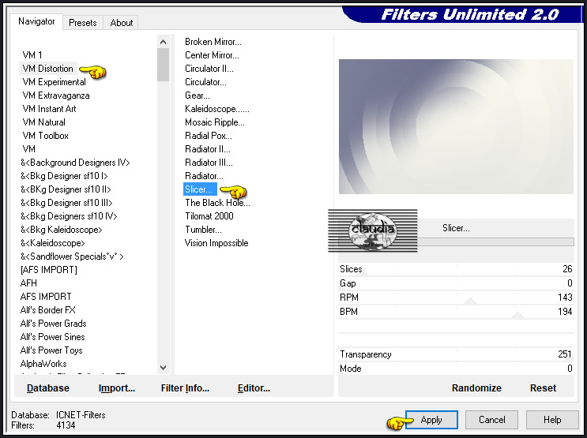Select VM Distortion category
The height and width of the screenshot is (438, 587).
pyautogui.click(x=48, y=69)
